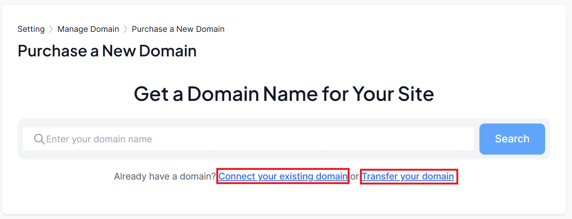Click the word "or" between the links
This screenshot has width=572, height=219.
[354, 176]
